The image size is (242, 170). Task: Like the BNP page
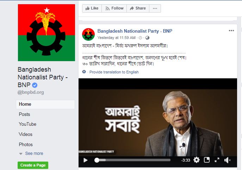click(x=92, y=8)
